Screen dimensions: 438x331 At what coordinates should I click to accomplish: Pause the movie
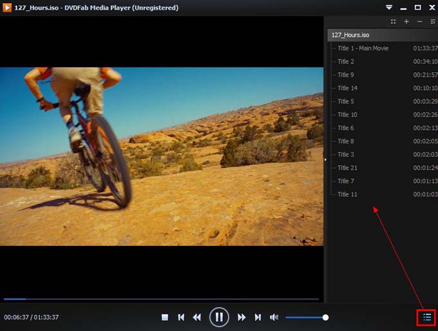pyautogui.click(x=219, y=317)
